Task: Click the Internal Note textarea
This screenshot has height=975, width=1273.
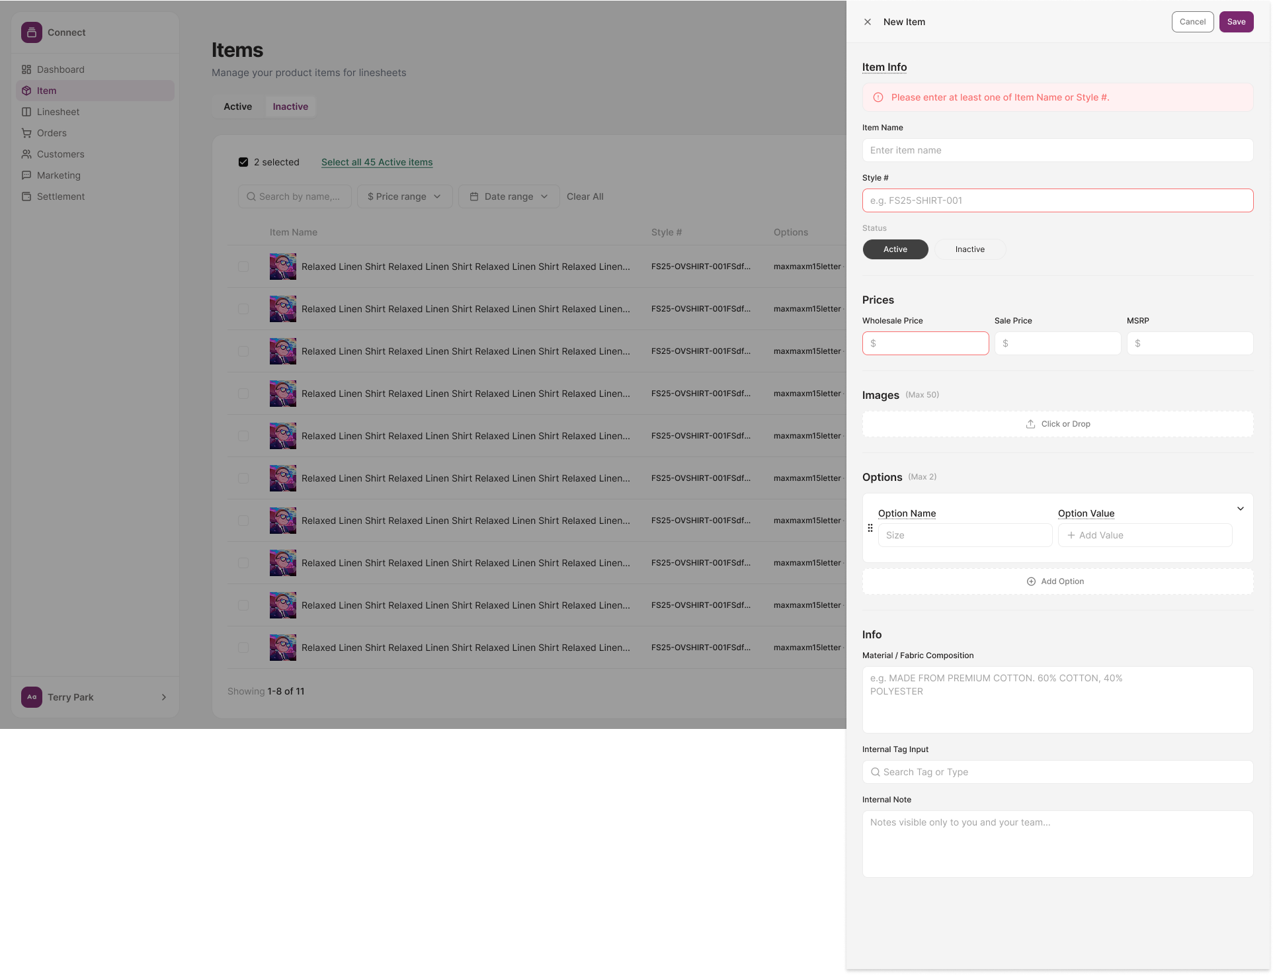Action: [1057, 844]
